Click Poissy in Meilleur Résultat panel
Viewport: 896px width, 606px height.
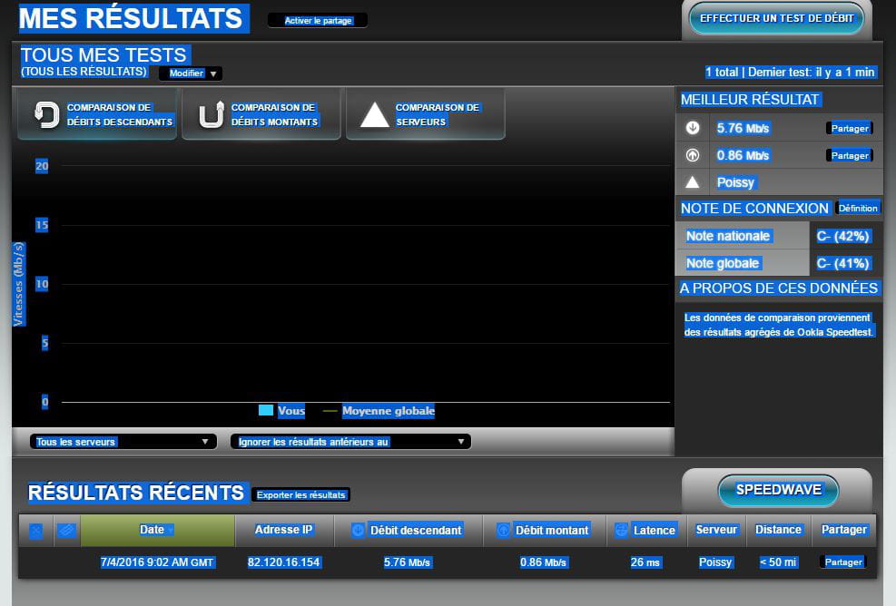(x=735, y=182)
